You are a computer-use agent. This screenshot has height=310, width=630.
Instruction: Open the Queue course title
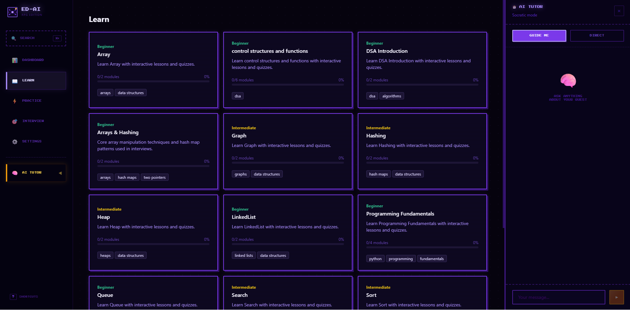coord(105,295)
